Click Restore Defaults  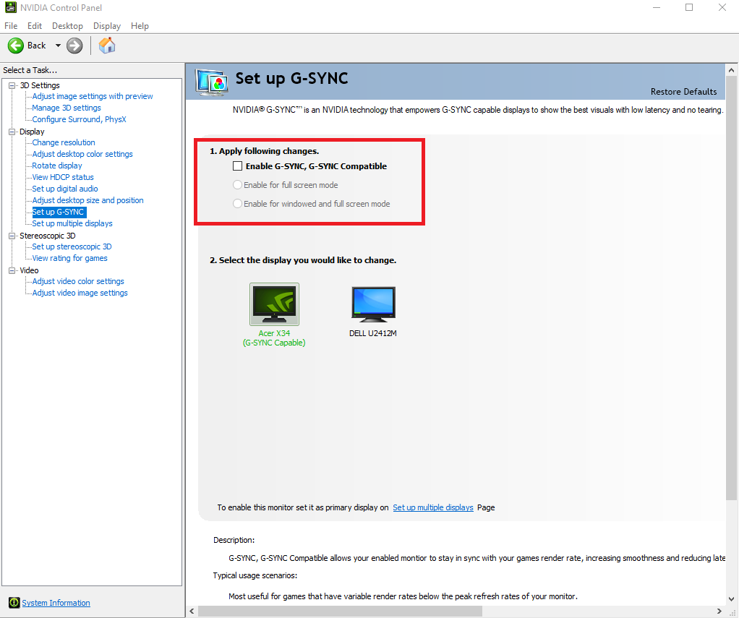pos(683,91)
